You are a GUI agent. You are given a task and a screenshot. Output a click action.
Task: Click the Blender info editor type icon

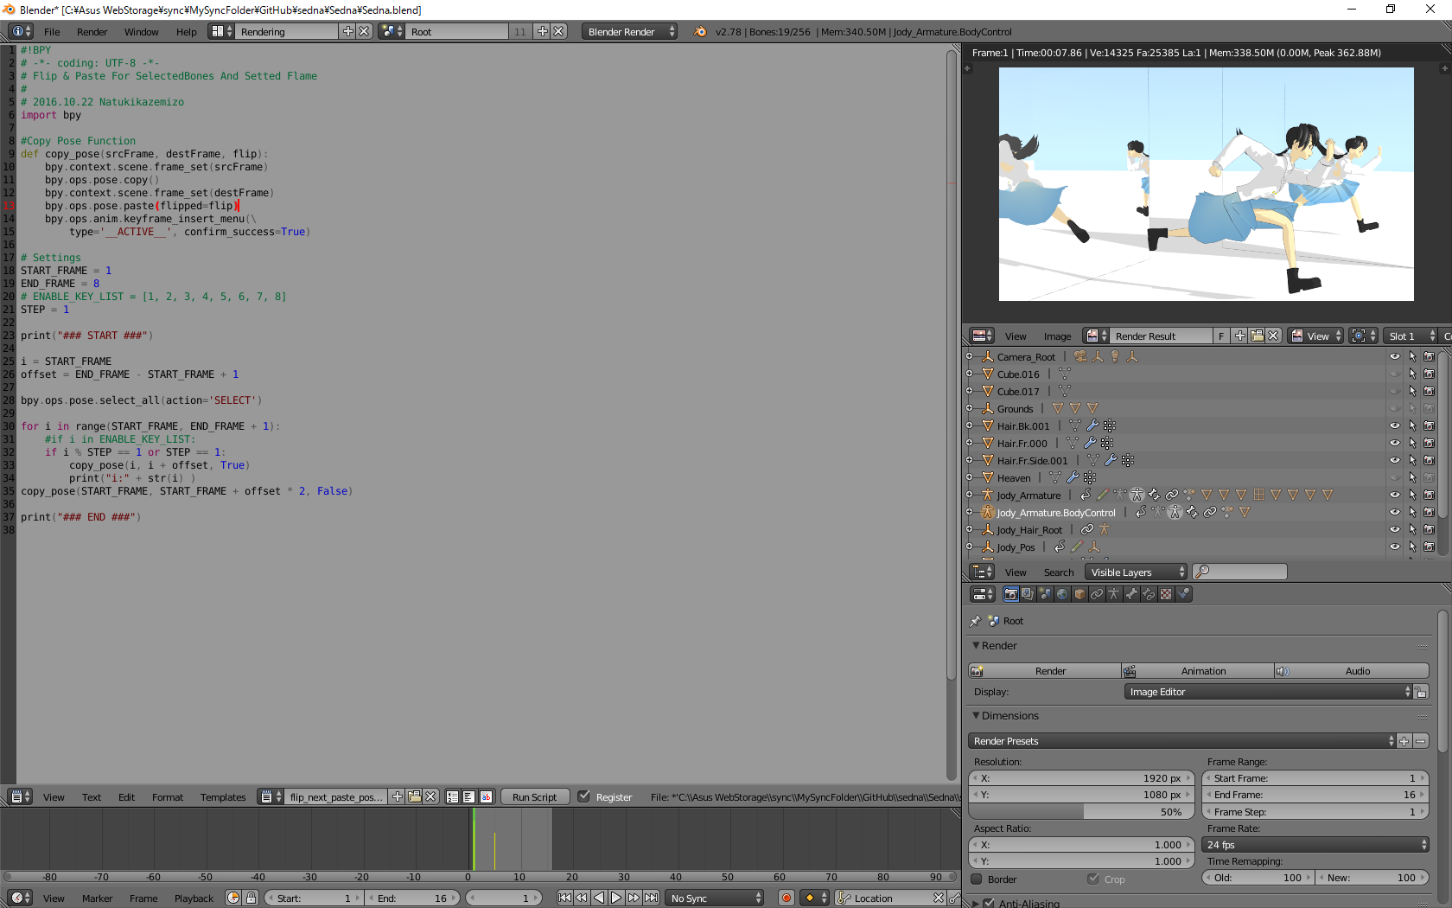pyautogui.click(x=20, y=31)
